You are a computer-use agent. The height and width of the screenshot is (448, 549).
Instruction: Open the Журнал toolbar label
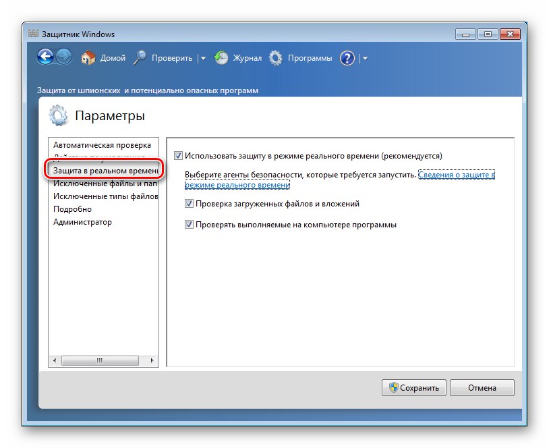tap(248, 58)
